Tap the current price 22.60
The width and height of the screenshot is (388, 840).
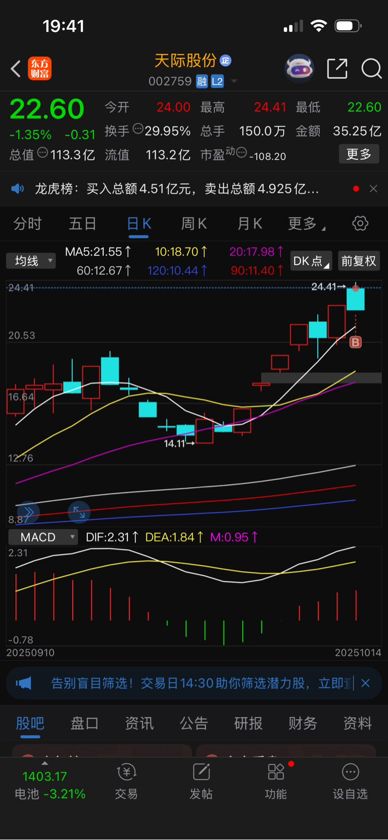47,109
